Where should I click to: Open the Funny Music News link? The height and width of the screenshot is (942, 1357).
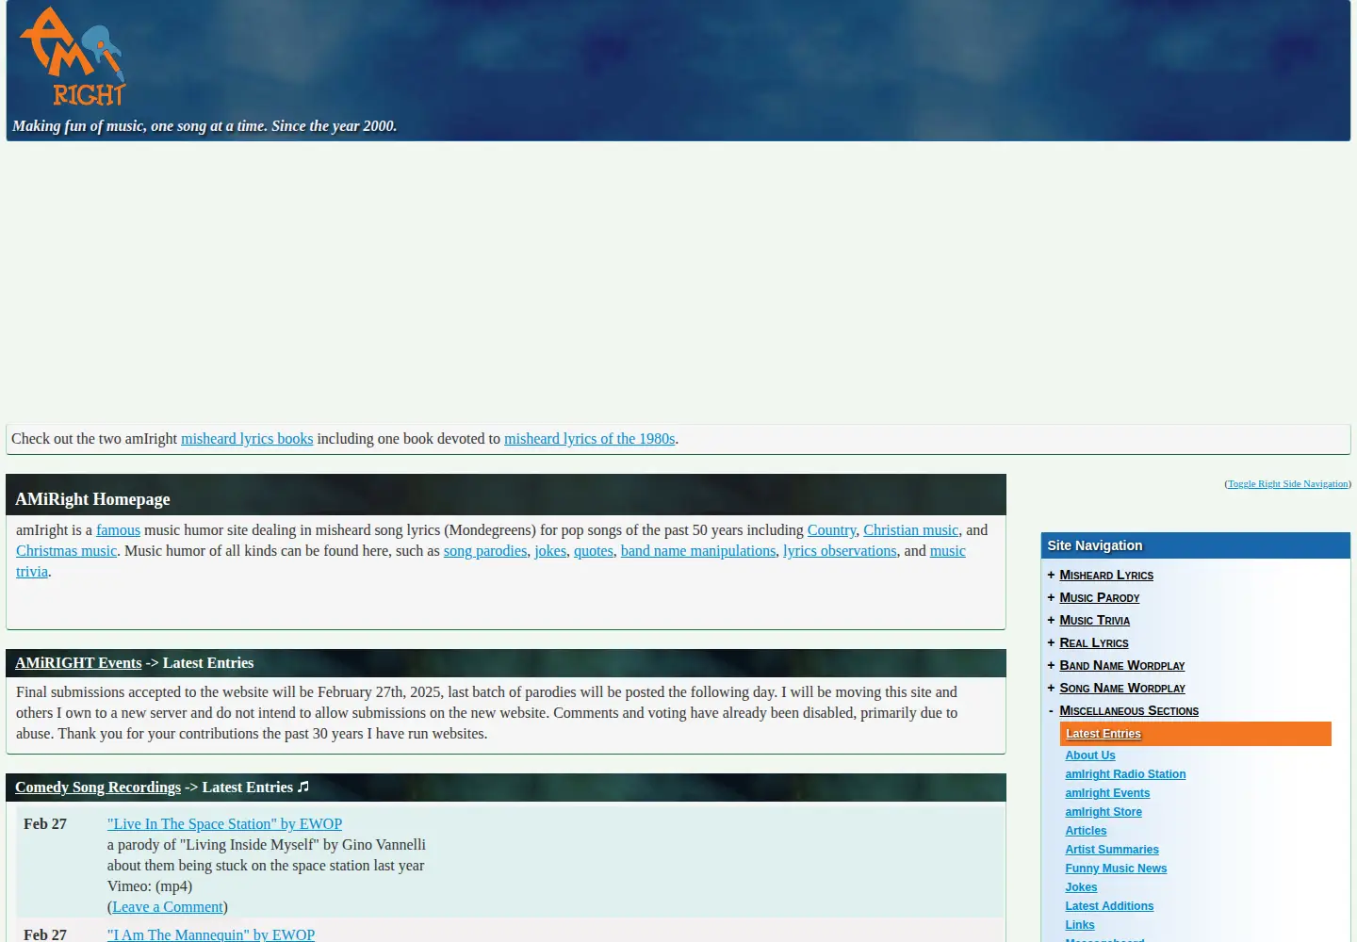[x=1116, y=869]
